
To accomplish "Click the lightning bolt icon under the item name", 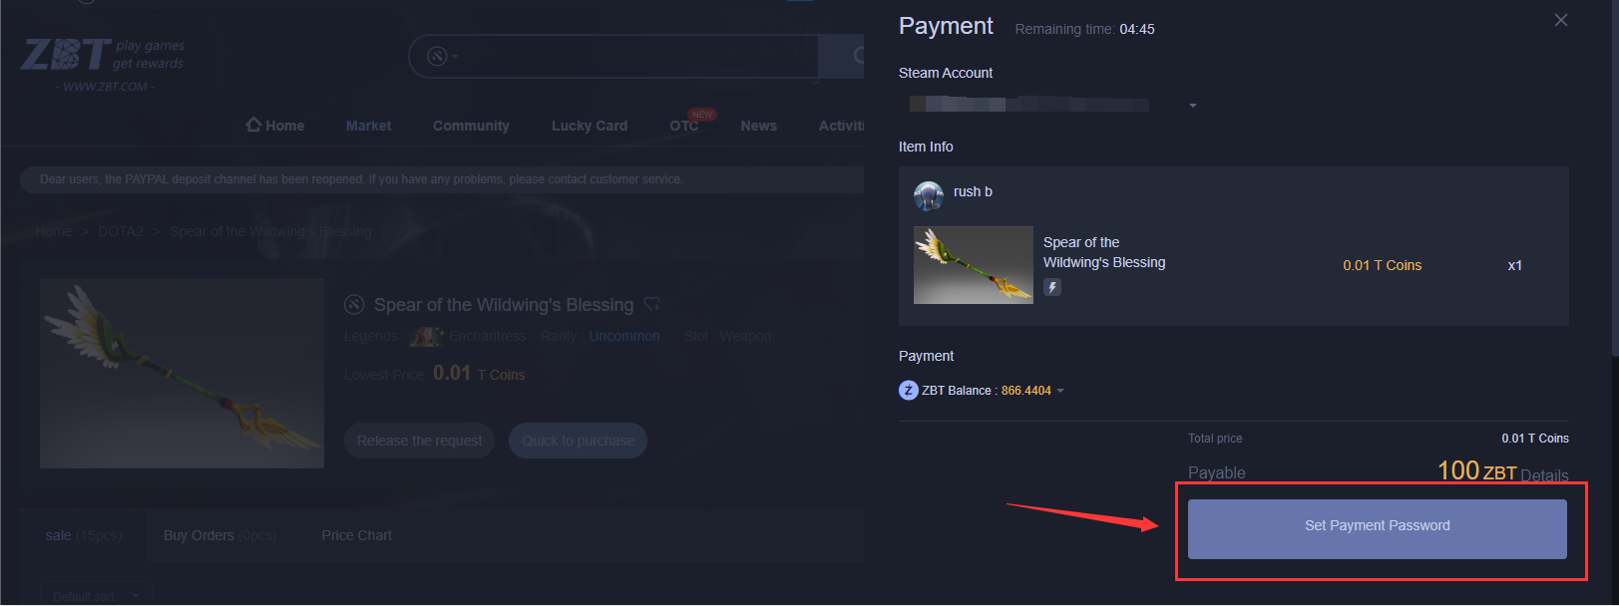I will pyautogui.click(x=1052, y=287).
